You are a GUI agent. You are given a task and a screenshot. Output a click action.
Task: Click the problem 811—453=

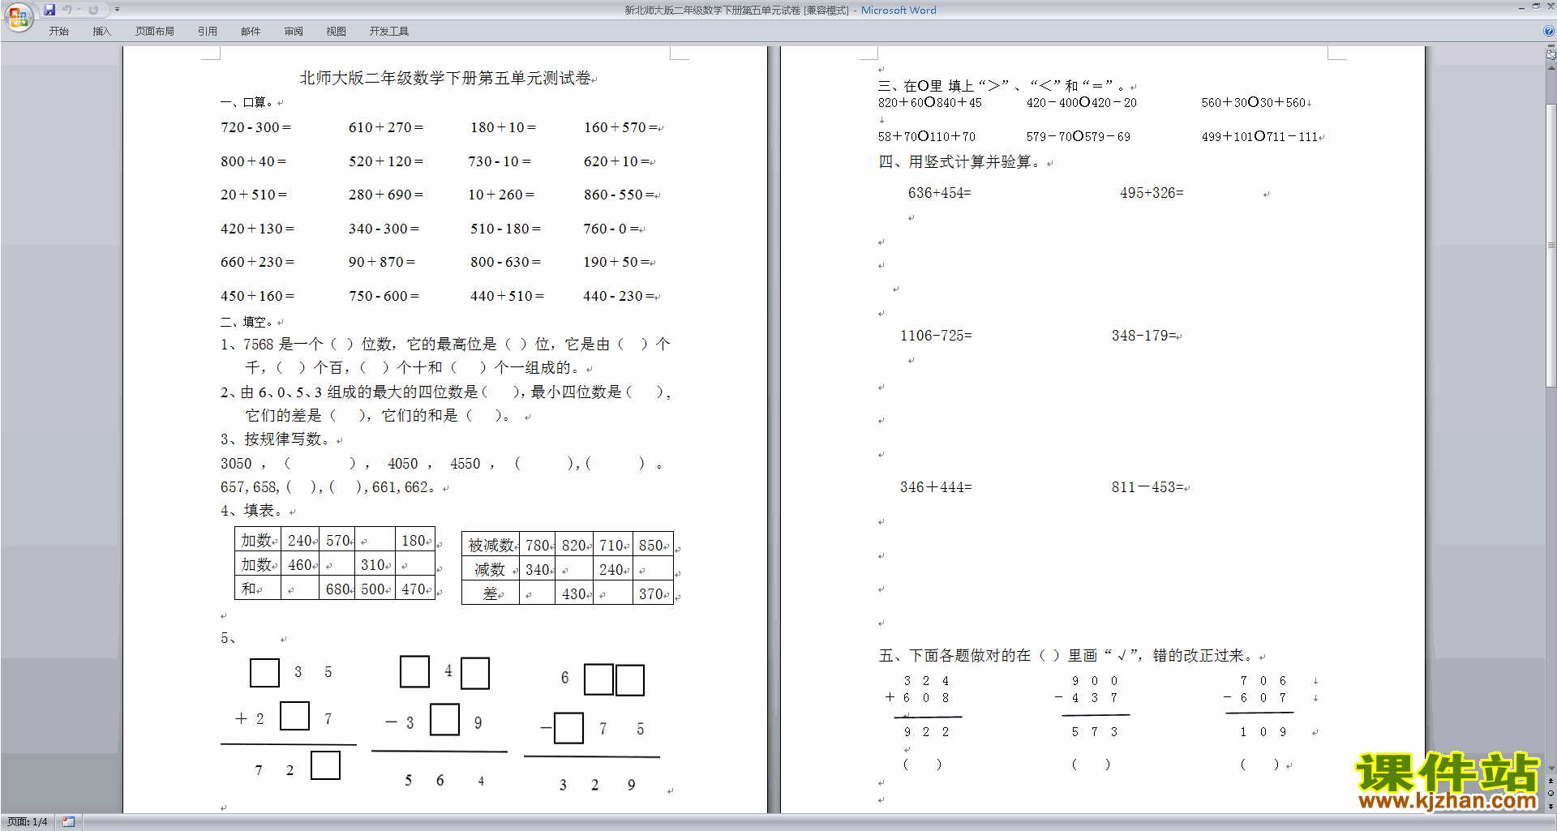point(1147,487)
